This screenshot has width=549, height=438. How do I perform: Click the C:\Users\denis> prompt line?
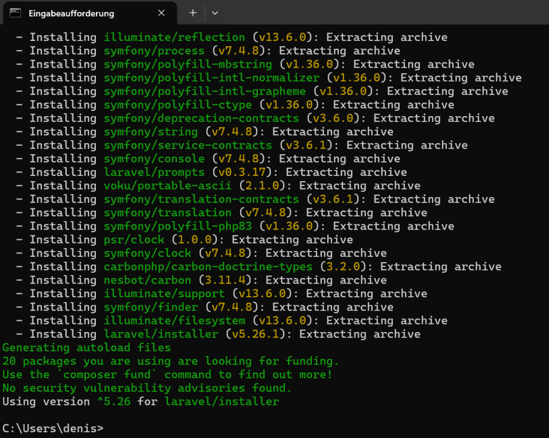click(x=53, y=428)
